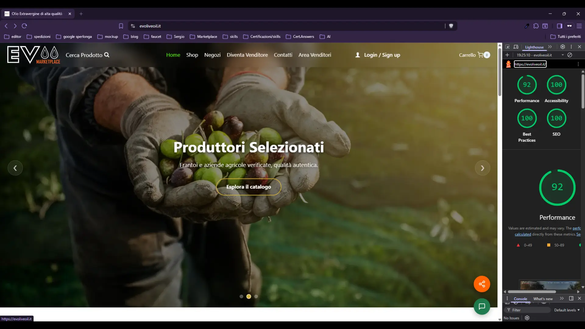Select the third carousel dot

pos(256,296)
